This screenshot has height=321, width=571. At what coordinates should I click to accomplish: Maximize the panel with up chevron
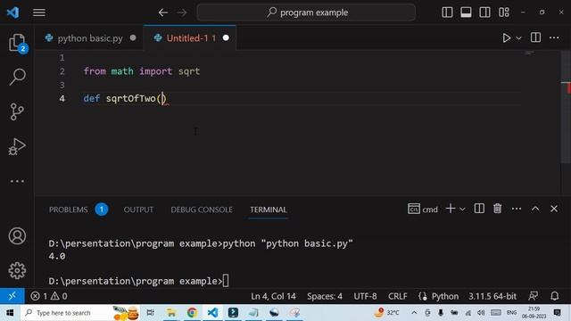(535, 209)
